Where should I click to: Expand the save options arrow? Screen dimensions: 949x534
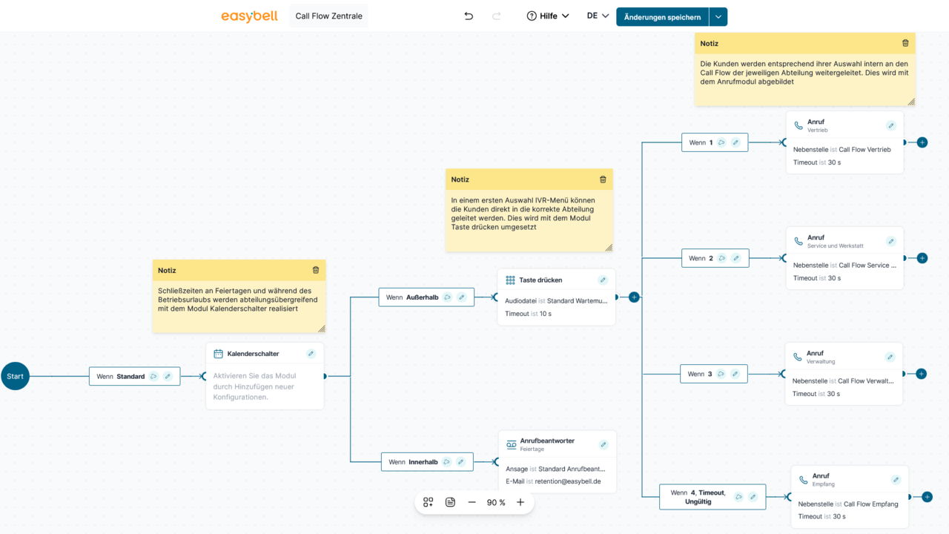point(718,17)
